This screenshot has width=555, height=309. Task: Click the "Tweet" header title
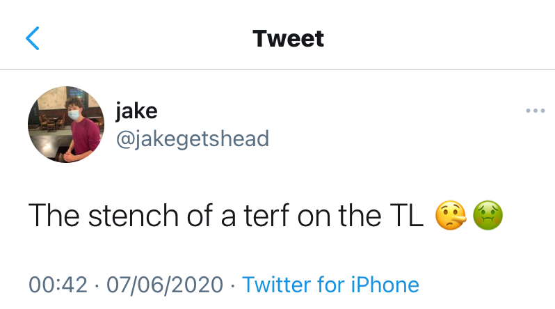(x=288, y=38)
